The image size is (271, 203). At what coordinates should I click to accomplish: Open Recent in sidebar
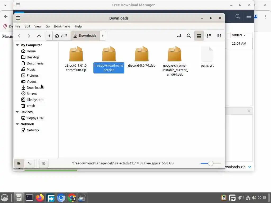[32, 94]
